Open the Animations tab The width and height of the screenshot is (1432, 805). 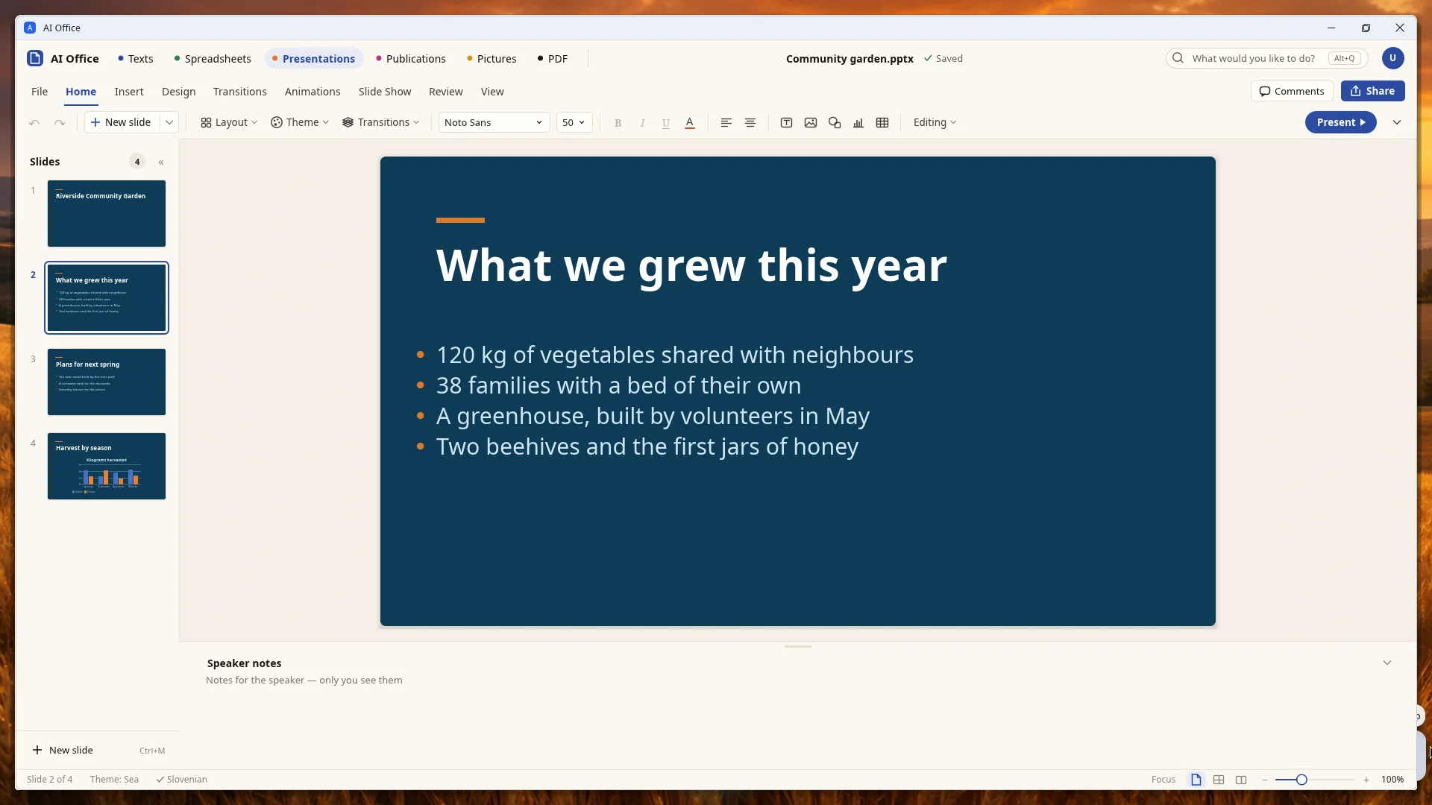(313, 92)
